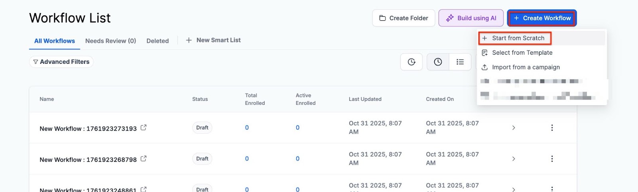Click Create Folder button
The width and height of the screenshot is (638, 192).
point(404,18)
